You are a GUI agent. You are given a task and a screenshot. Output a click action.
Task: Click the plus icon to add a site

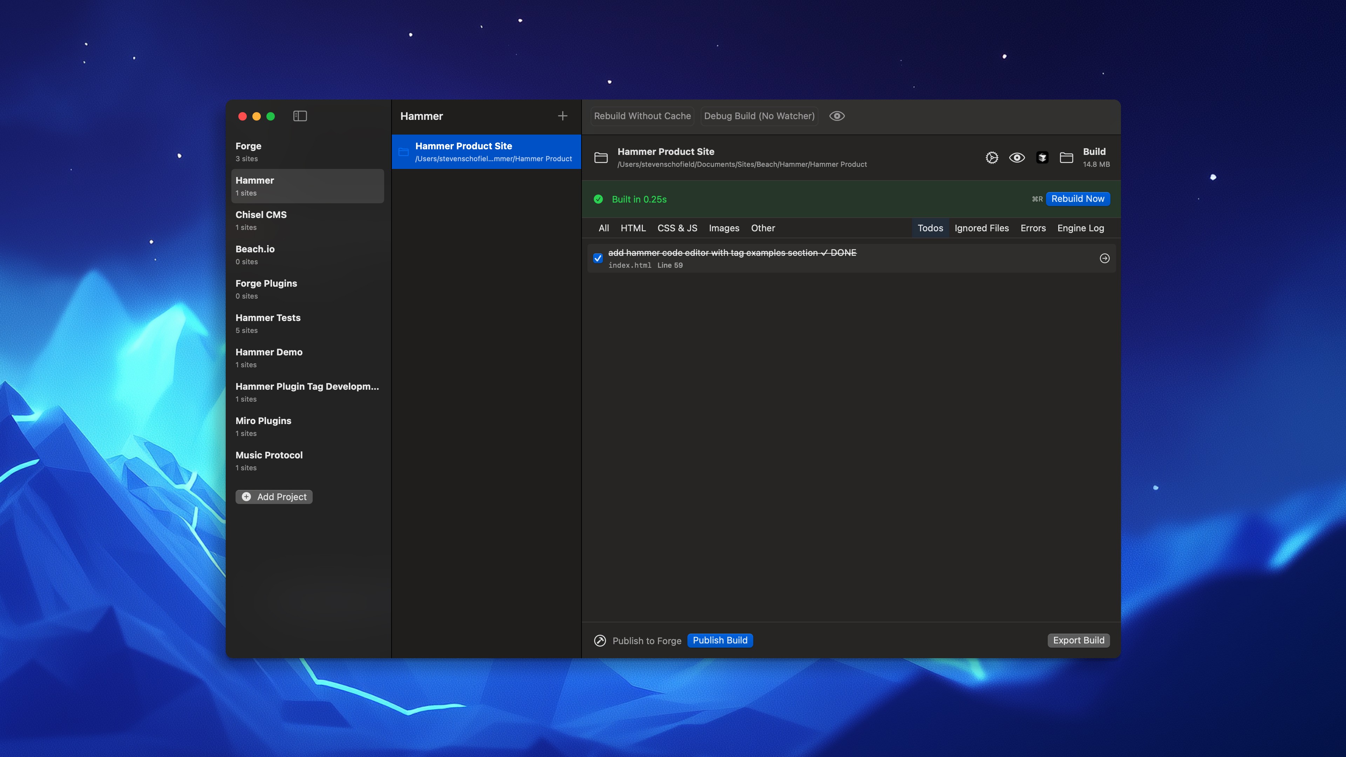coord(562,116)
